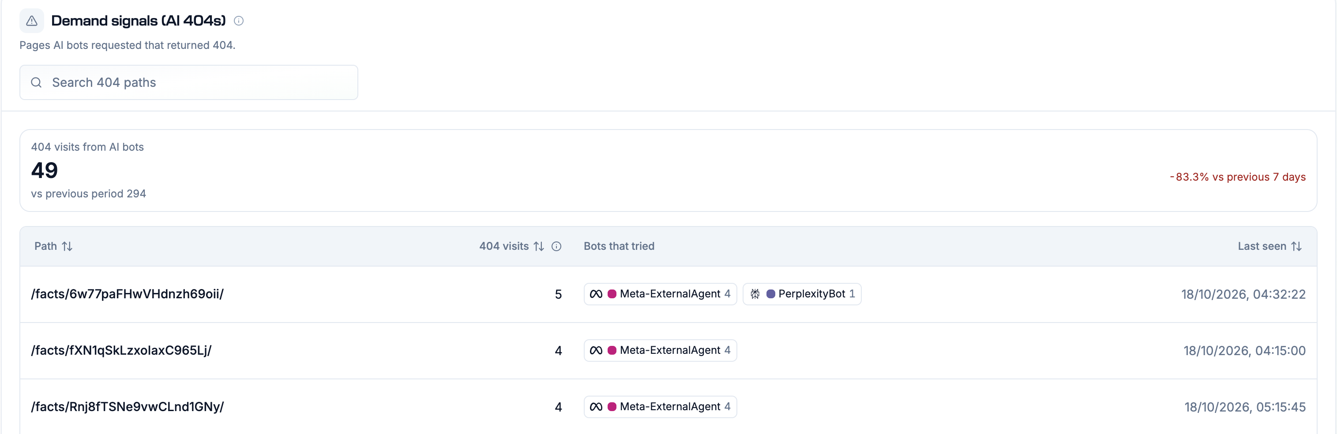The image size is (1337, 434).
Task: Select the Meta-ExternalAgent chip in the Rnj8fTSNe9vwCLnd1GNy row
Action: click(x=660, y=407)
